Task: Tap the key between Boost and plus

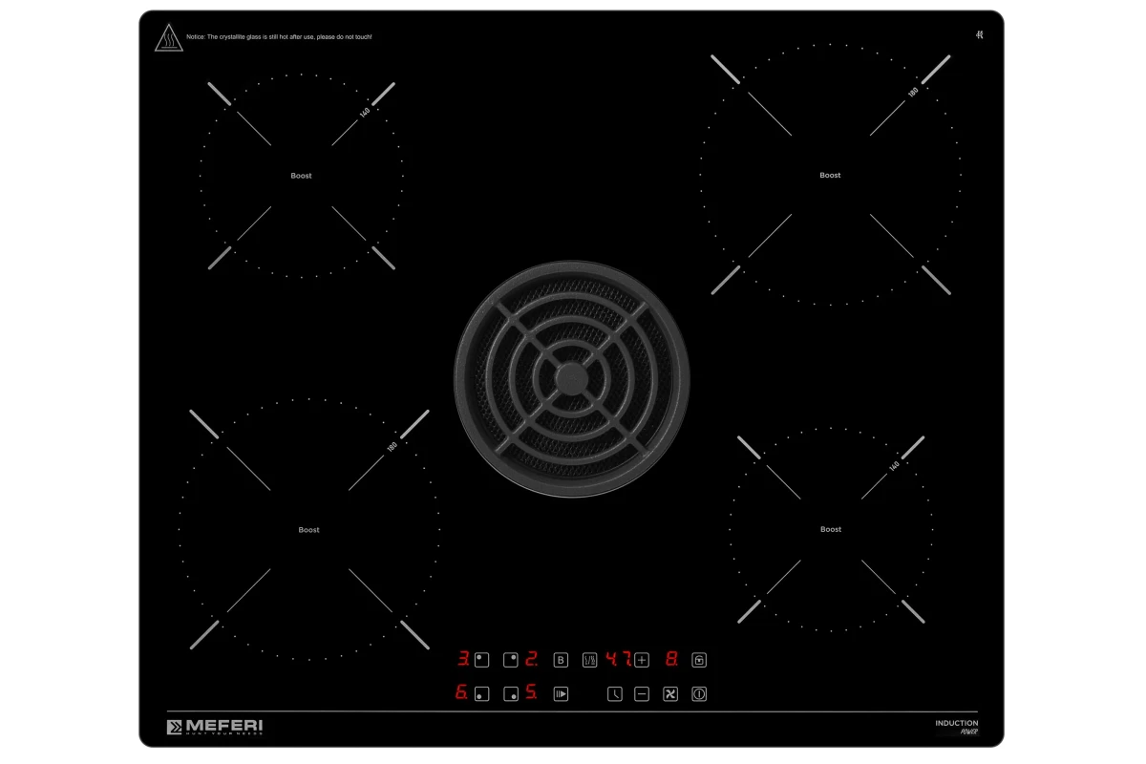Action: click(x=589, y=660)
